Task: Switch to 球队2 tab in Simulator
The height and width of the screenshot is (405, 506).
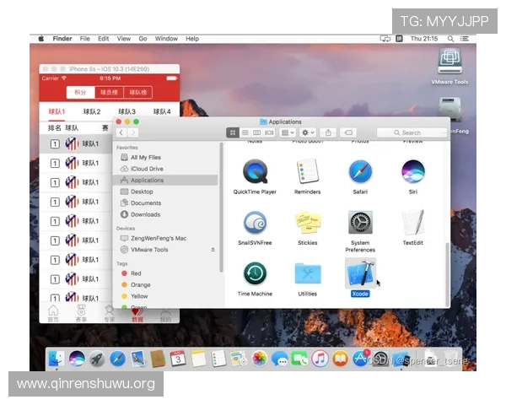Action: click(x=92, y=111)
